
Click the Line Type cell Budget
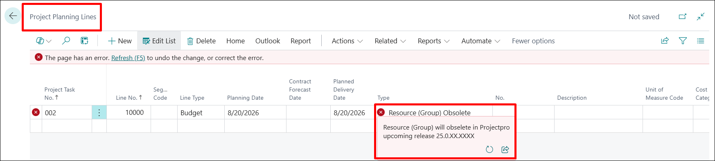(201, 112)
